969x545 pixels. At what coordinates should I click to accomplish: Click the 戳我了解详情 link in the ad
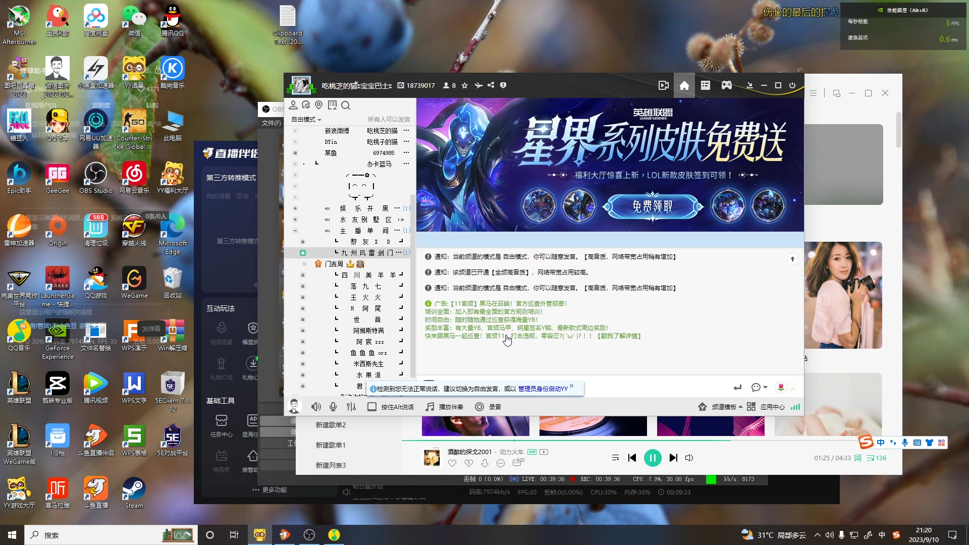pos(619,336)
